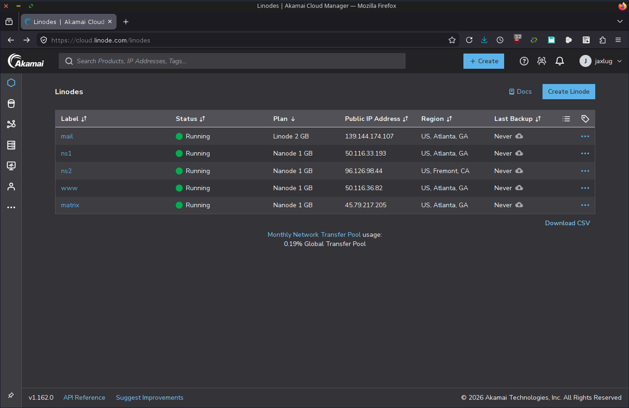Enable backups cloud icon for matrix
This screenshot has height=408, width=629.
click(519, 205)
